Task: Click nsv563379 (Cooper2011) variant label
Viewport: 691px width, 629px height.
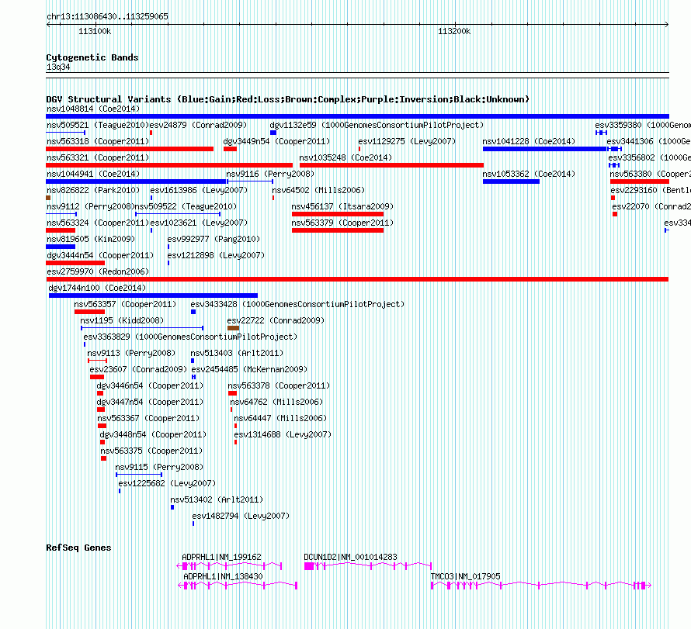Action: click(342, 223)
